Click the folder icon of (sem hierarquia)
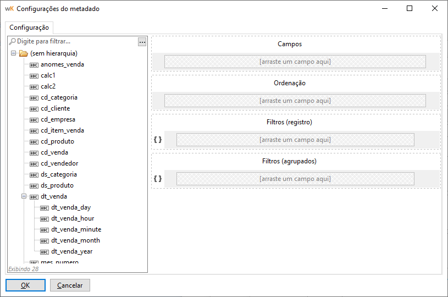Viewport: 448px width, 297px height. (x=23, y=54)
